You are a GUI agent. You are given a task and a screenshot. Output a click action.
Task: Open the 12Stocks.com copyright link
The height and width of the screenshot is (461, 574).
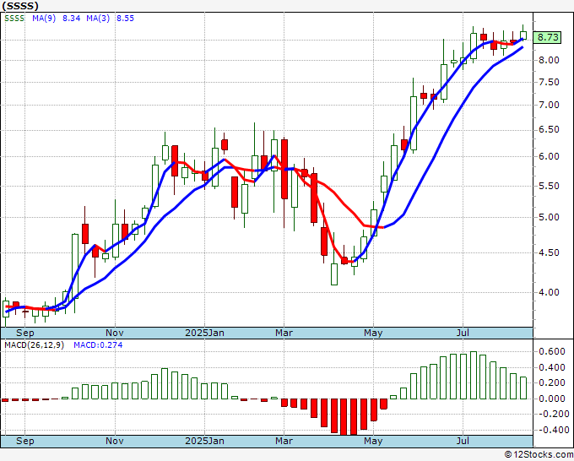coord(539,455)
